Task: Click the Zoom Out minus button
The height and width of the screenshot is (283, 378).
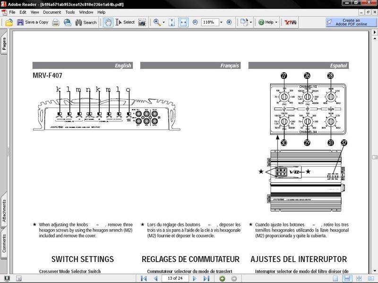Action: 195,22
